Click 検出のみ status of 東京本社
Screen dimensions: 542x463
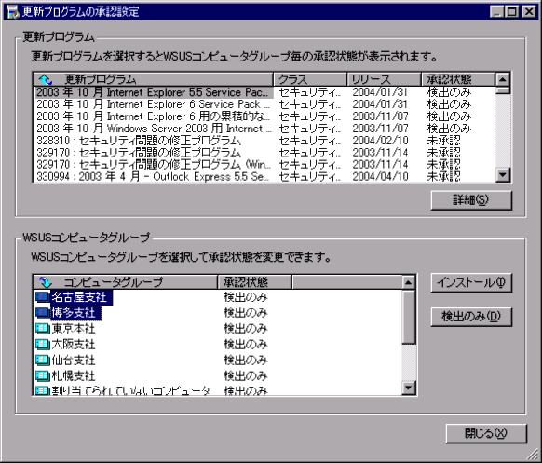[245, 329]
